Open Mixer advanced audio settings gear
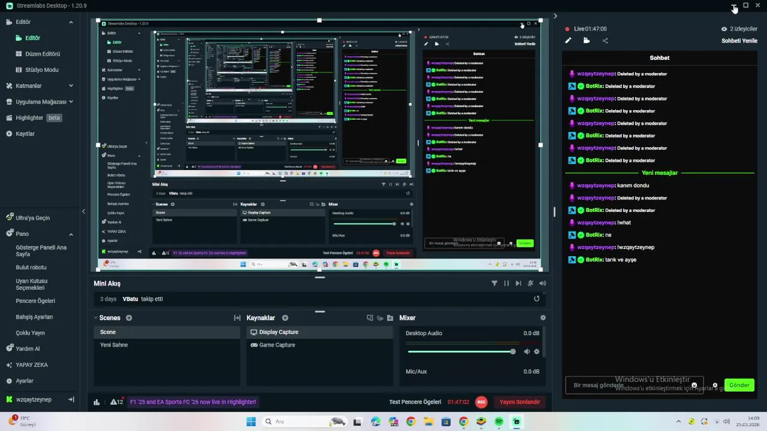This screenshot has height=431, width=767. click(543, 318)
